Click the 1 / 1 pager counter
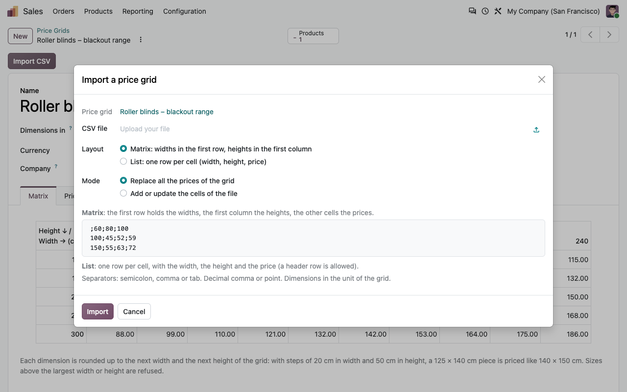 click(x=571, y=35)
